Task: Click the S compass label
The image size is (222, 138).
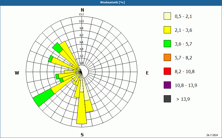Action: pos(82,135)
